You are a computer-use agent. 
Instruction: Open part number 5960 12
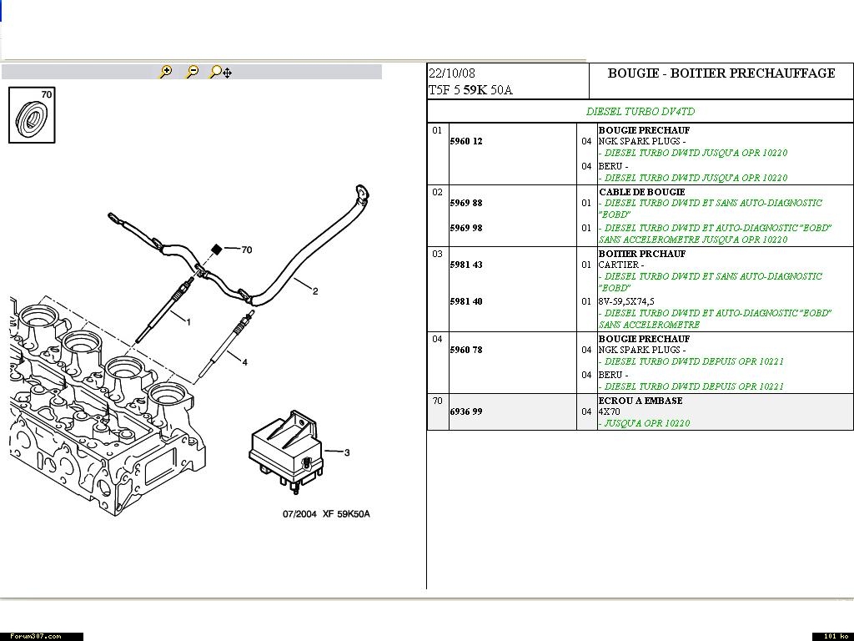[466, 142]
